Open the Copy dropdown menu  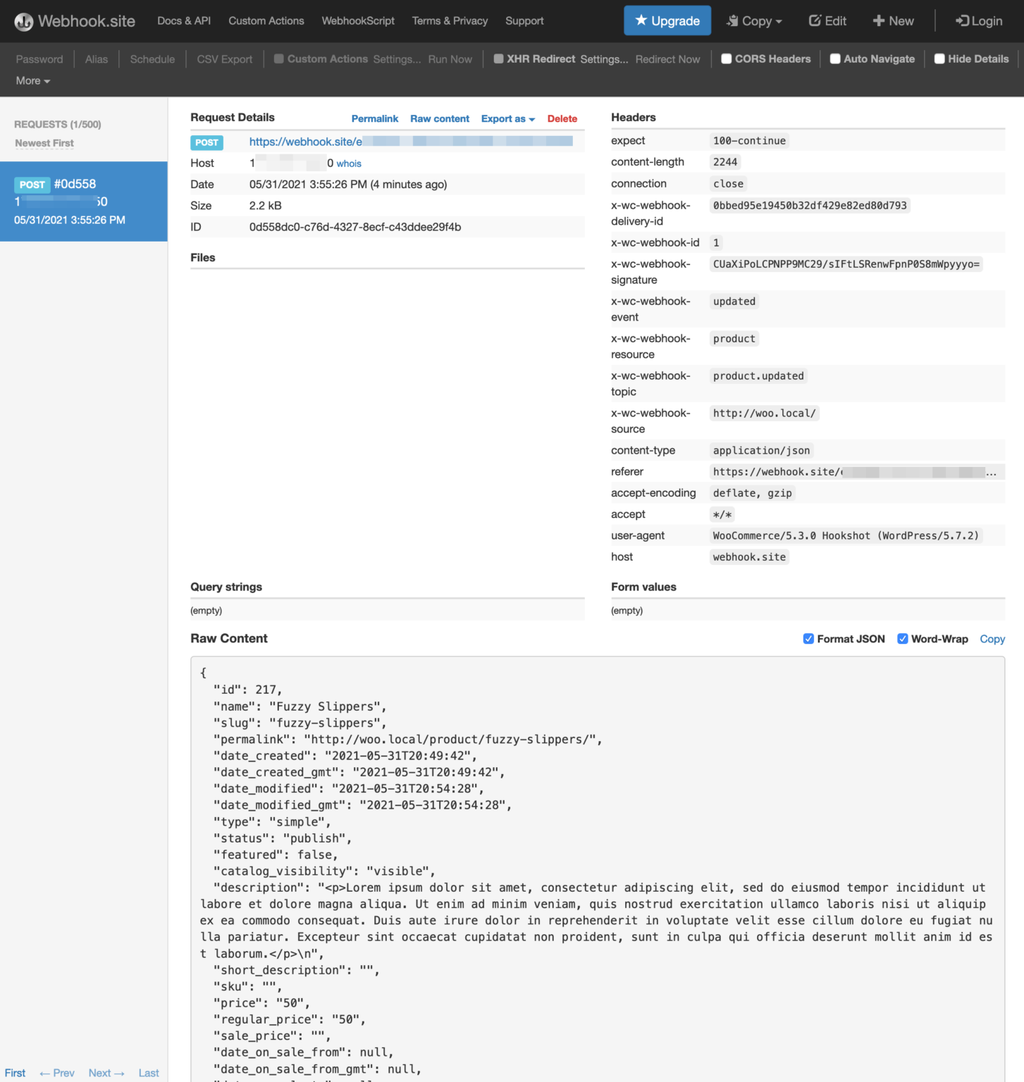point(754,20)
